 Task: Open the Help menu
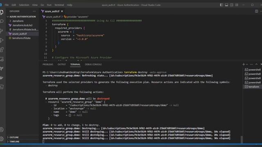click(70, 5)
